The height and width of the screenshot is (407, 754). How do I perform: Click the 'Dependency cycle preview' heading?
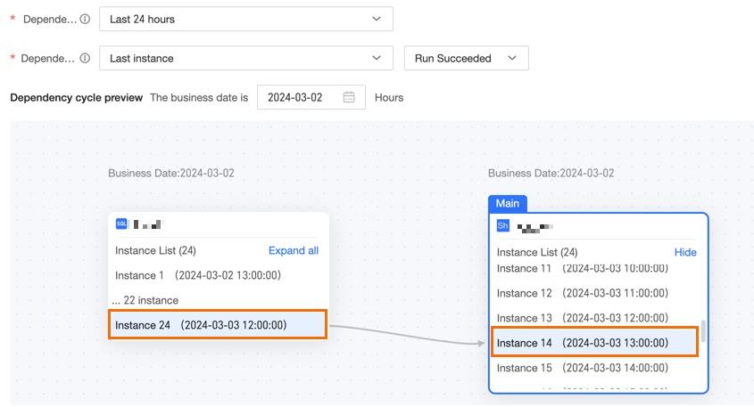coord(77,97)
